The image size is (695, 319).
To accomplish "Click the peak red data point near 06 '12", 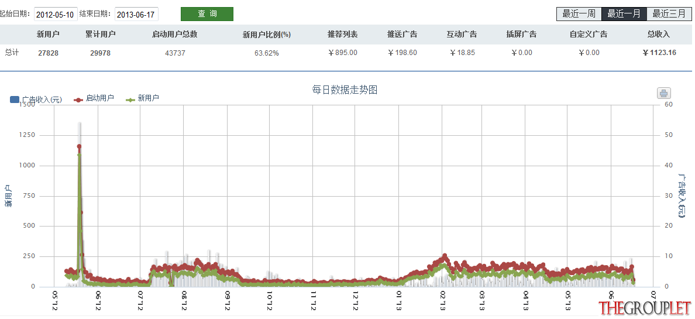I will tap(80, 146).
